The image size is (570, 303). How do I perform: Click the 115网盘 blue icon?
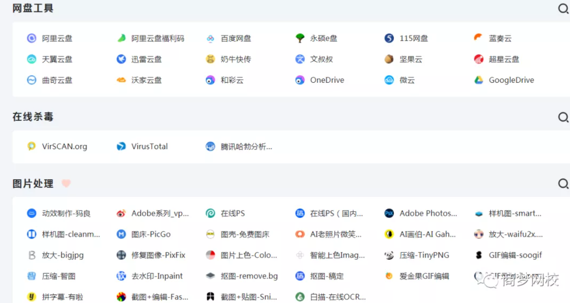coord(389,38)
